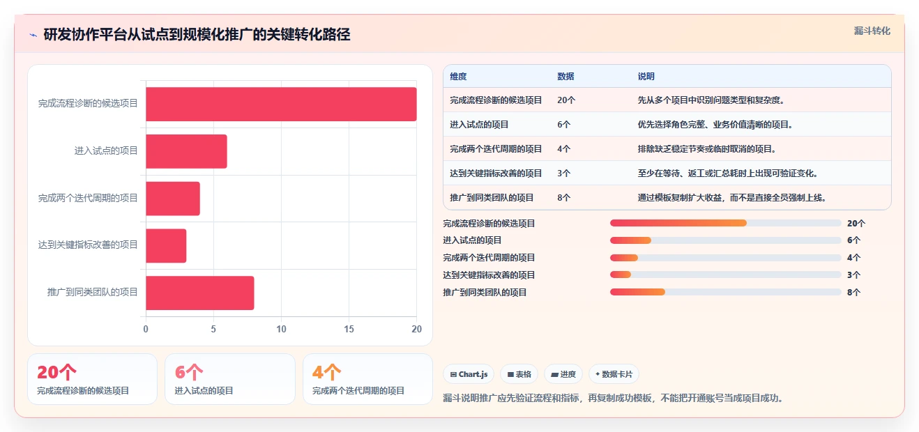Click the progress list label 进入试点的项目

[473, 240]
